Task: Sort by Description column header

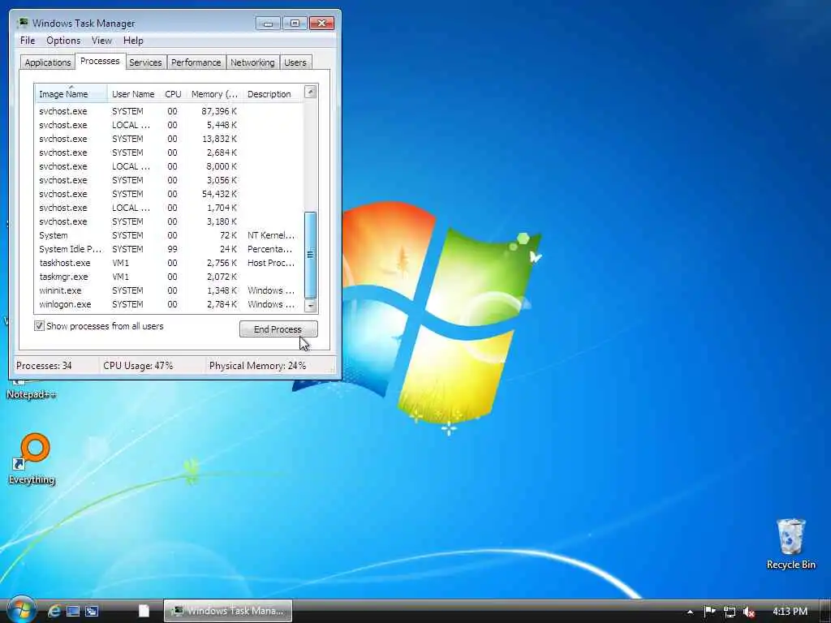Action: pos(273,94)
